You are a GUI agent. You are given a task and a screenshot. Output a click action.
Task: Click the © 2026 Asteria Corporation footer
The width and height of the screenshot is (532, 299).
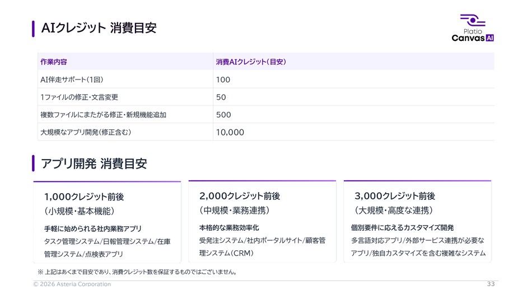click(72, 284)
